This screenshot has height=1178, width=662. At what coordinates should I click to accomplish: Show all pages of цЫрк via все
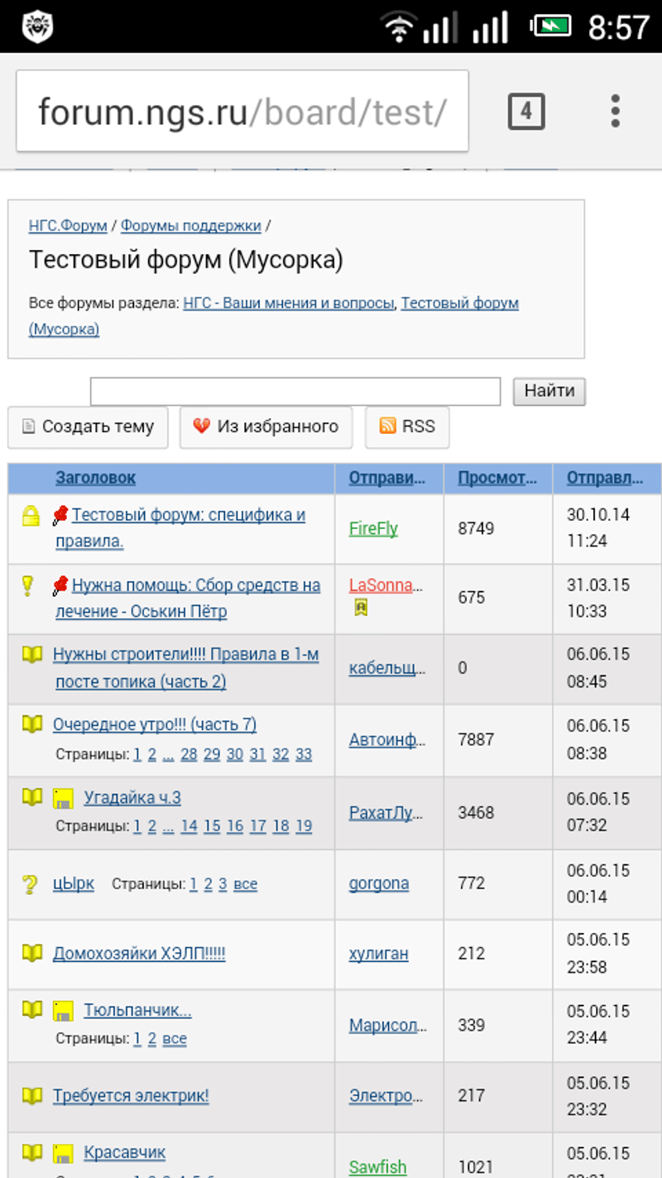tap(246, 884)
